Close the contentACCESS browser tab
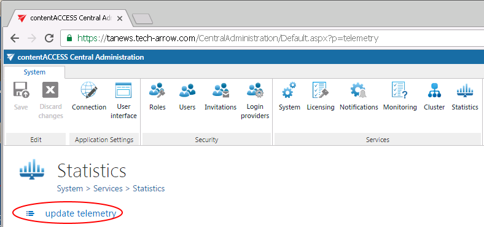Viewport: 484px width, 227px height. [x=120, y=18]
